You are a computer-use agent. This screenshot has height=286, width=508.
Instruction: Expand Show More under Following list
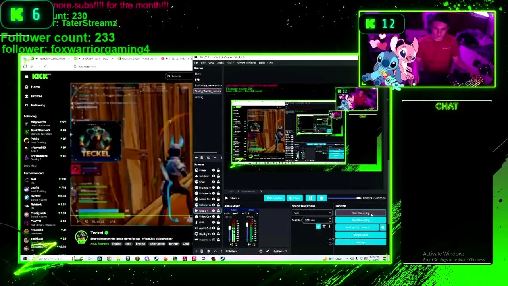30,166
